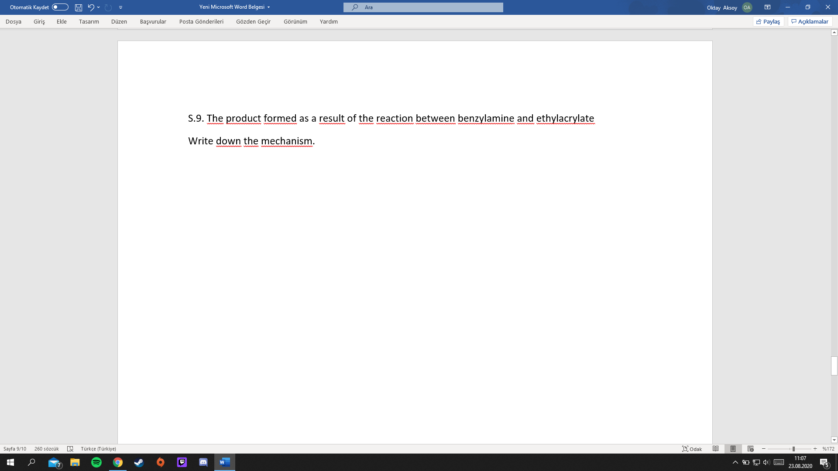Click the OA account avatar

[747, 7]
